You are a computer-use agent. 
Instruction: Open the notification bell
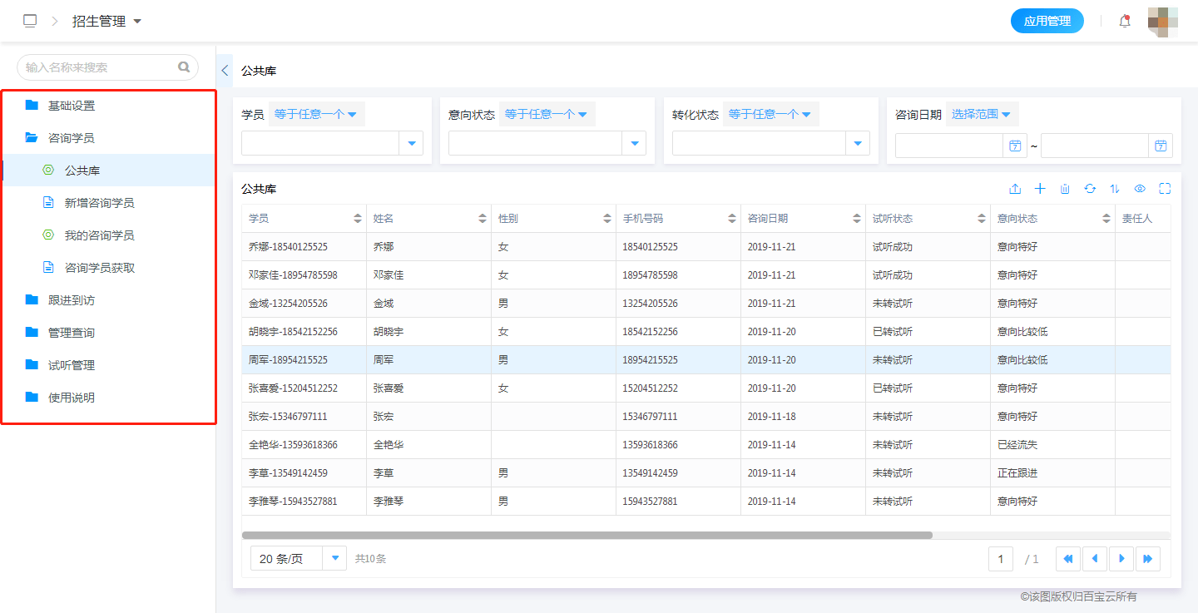(x=1124, y=21)
